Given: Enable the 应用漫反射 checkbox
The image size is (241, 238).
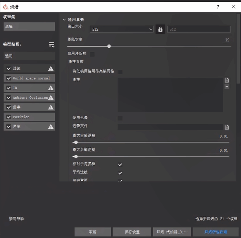Looking at the screenshot, I should click(92, 54).
